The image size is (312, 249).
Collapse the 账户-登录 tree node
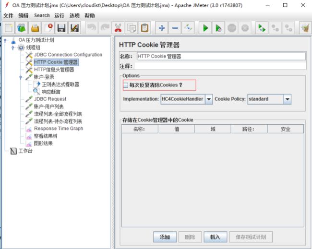pos(21,77)
